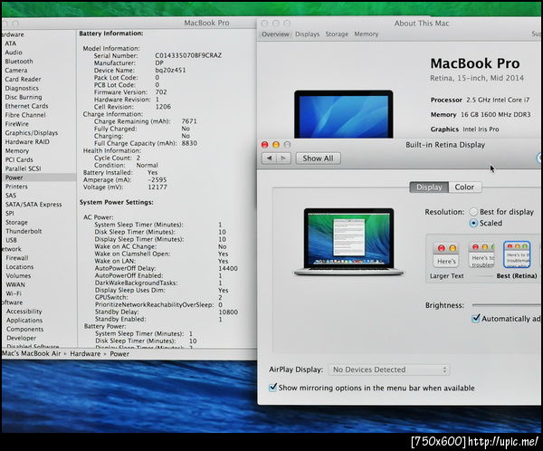Select Bluetooth in the hardware list

point(19,62)
